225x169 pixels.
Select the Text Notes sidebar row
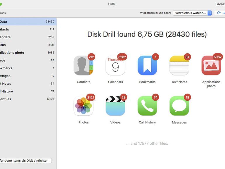[x=28, y=84]
